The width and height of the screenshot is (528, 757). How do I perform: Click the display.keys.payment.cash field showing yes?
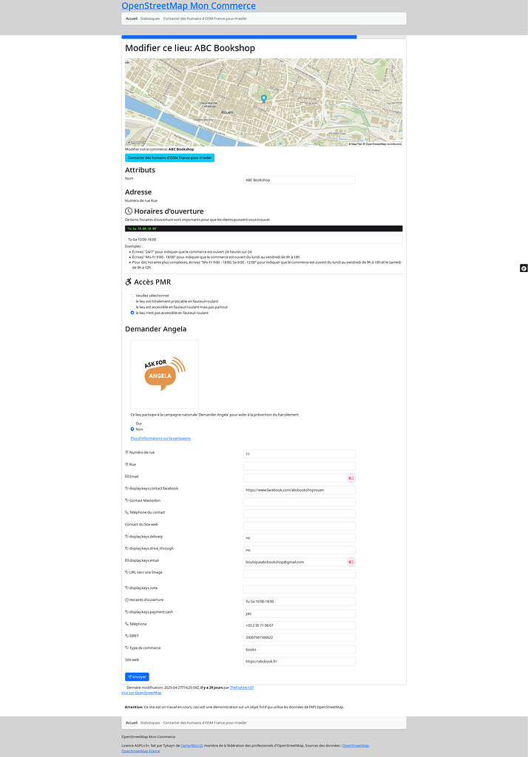click(x=299, y=614)
